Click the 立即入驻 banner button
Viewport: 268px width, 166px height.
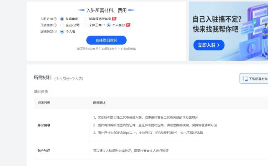(209, 45)
